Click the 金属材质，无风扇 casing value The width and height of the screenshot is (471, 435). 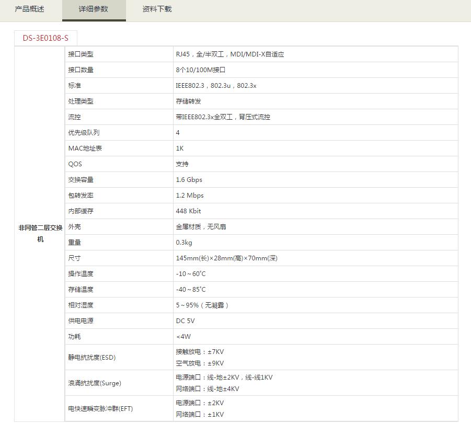click(201, 227)
